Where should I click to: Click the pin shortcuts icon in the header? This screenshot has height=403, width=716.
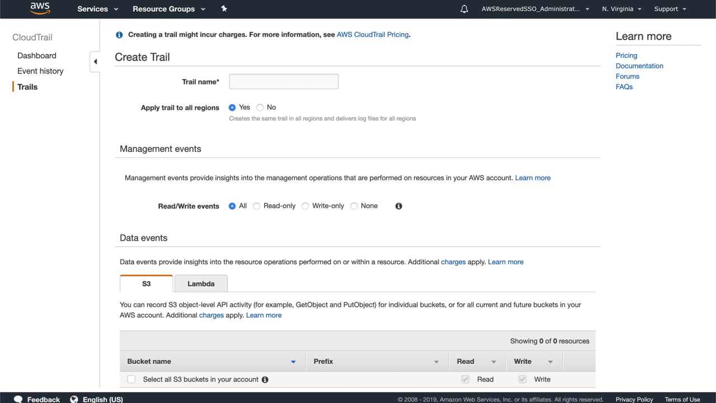click(224, 8)
